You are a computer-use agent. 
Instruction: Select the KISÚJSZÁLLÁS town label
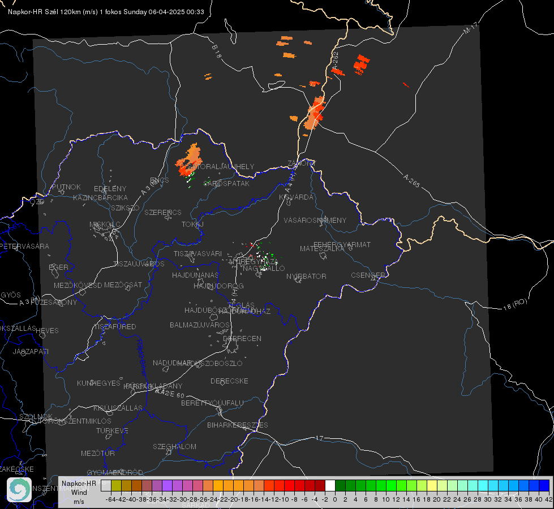pos(118,408)
